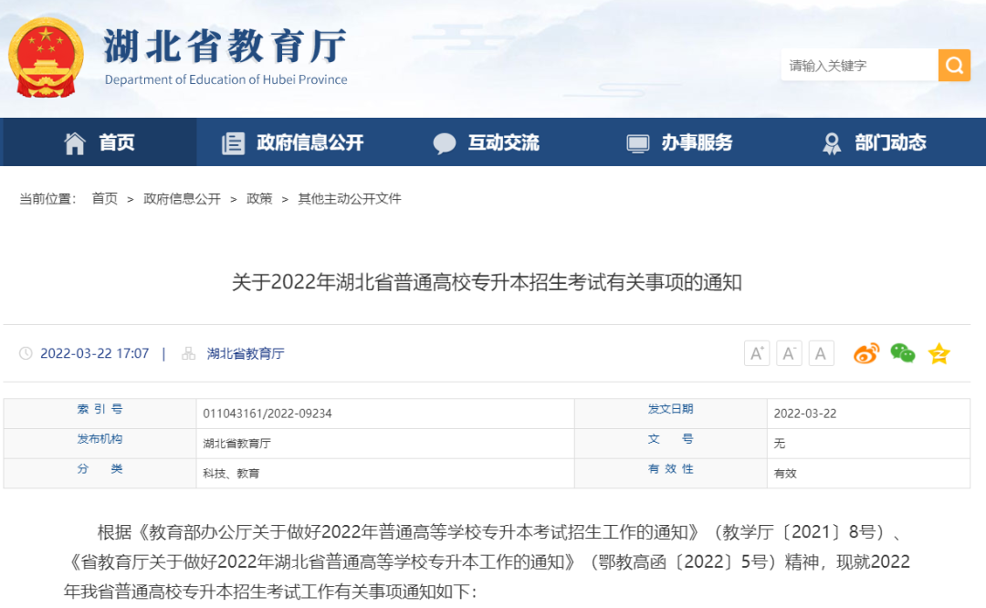The width and height of the screenshot is (986, 608).
Task: Click the person icon beside 部门动态
Action: pos(832,142)
